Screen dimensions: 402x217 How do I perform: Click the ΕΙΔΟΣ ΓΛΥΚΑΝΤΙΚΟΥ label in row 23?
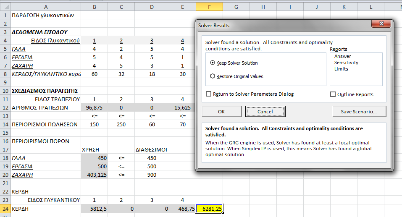point(46,200)
